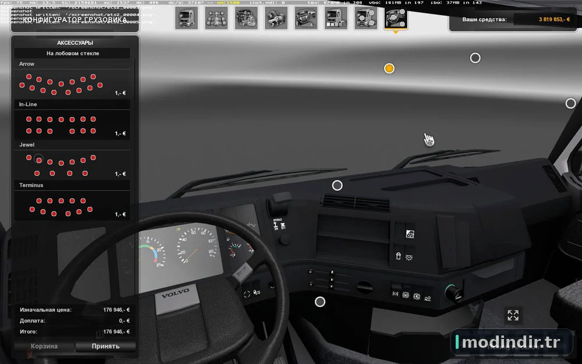Click the Корзина cart button

(44, 346)
